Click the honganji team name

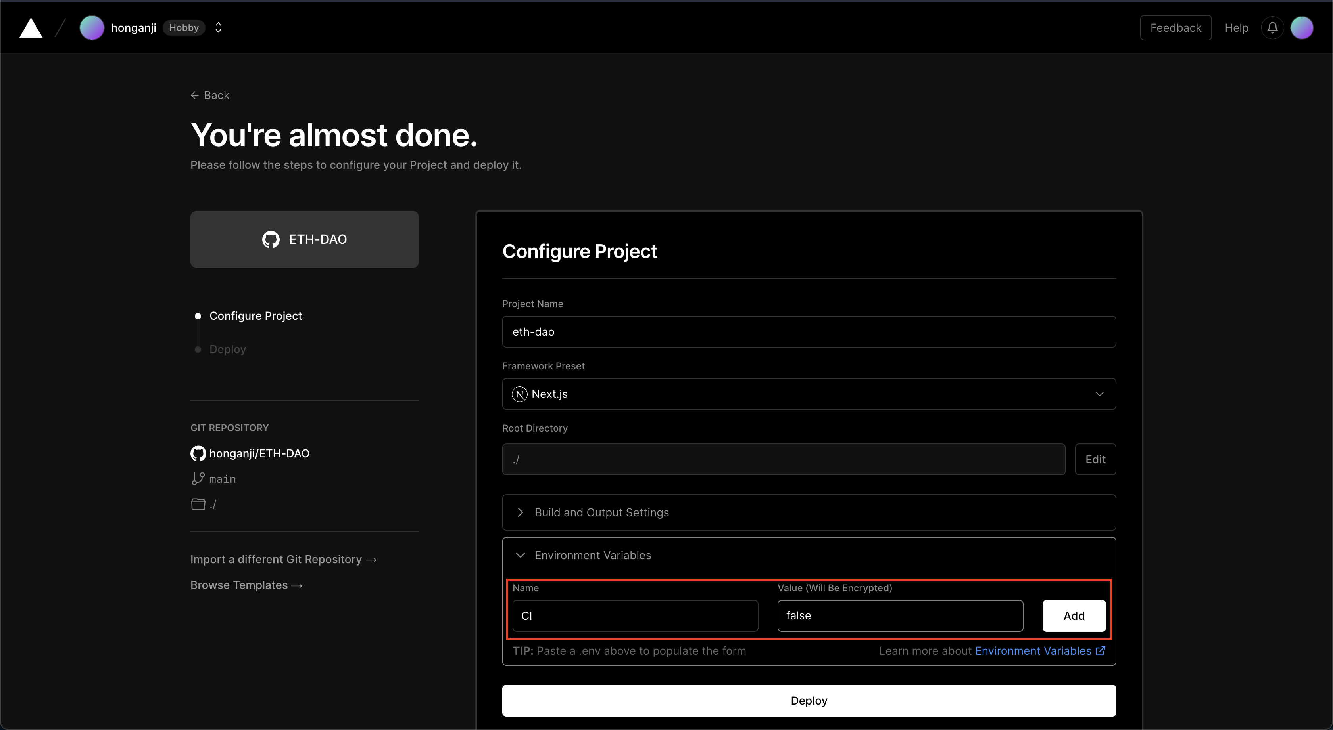(134, 28)
